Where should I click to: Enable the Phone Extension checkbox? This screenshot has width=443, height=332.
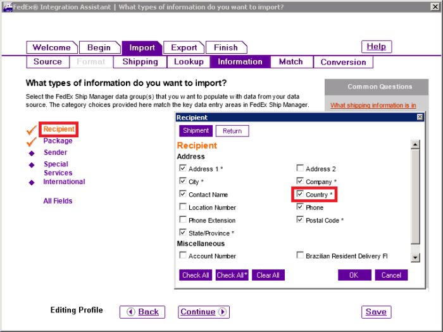(183, 219)
